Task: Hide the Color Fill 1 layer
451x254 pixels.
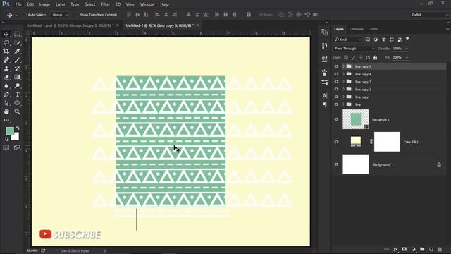Action: click(336, 142)
